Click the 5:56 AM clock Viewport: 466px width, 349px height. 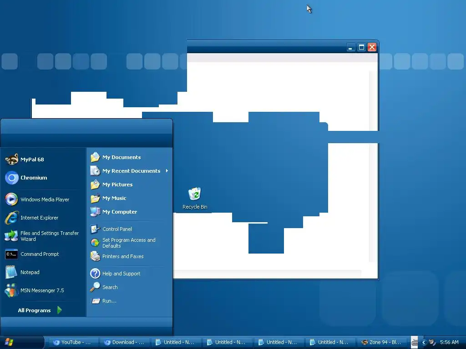(449, 342)
